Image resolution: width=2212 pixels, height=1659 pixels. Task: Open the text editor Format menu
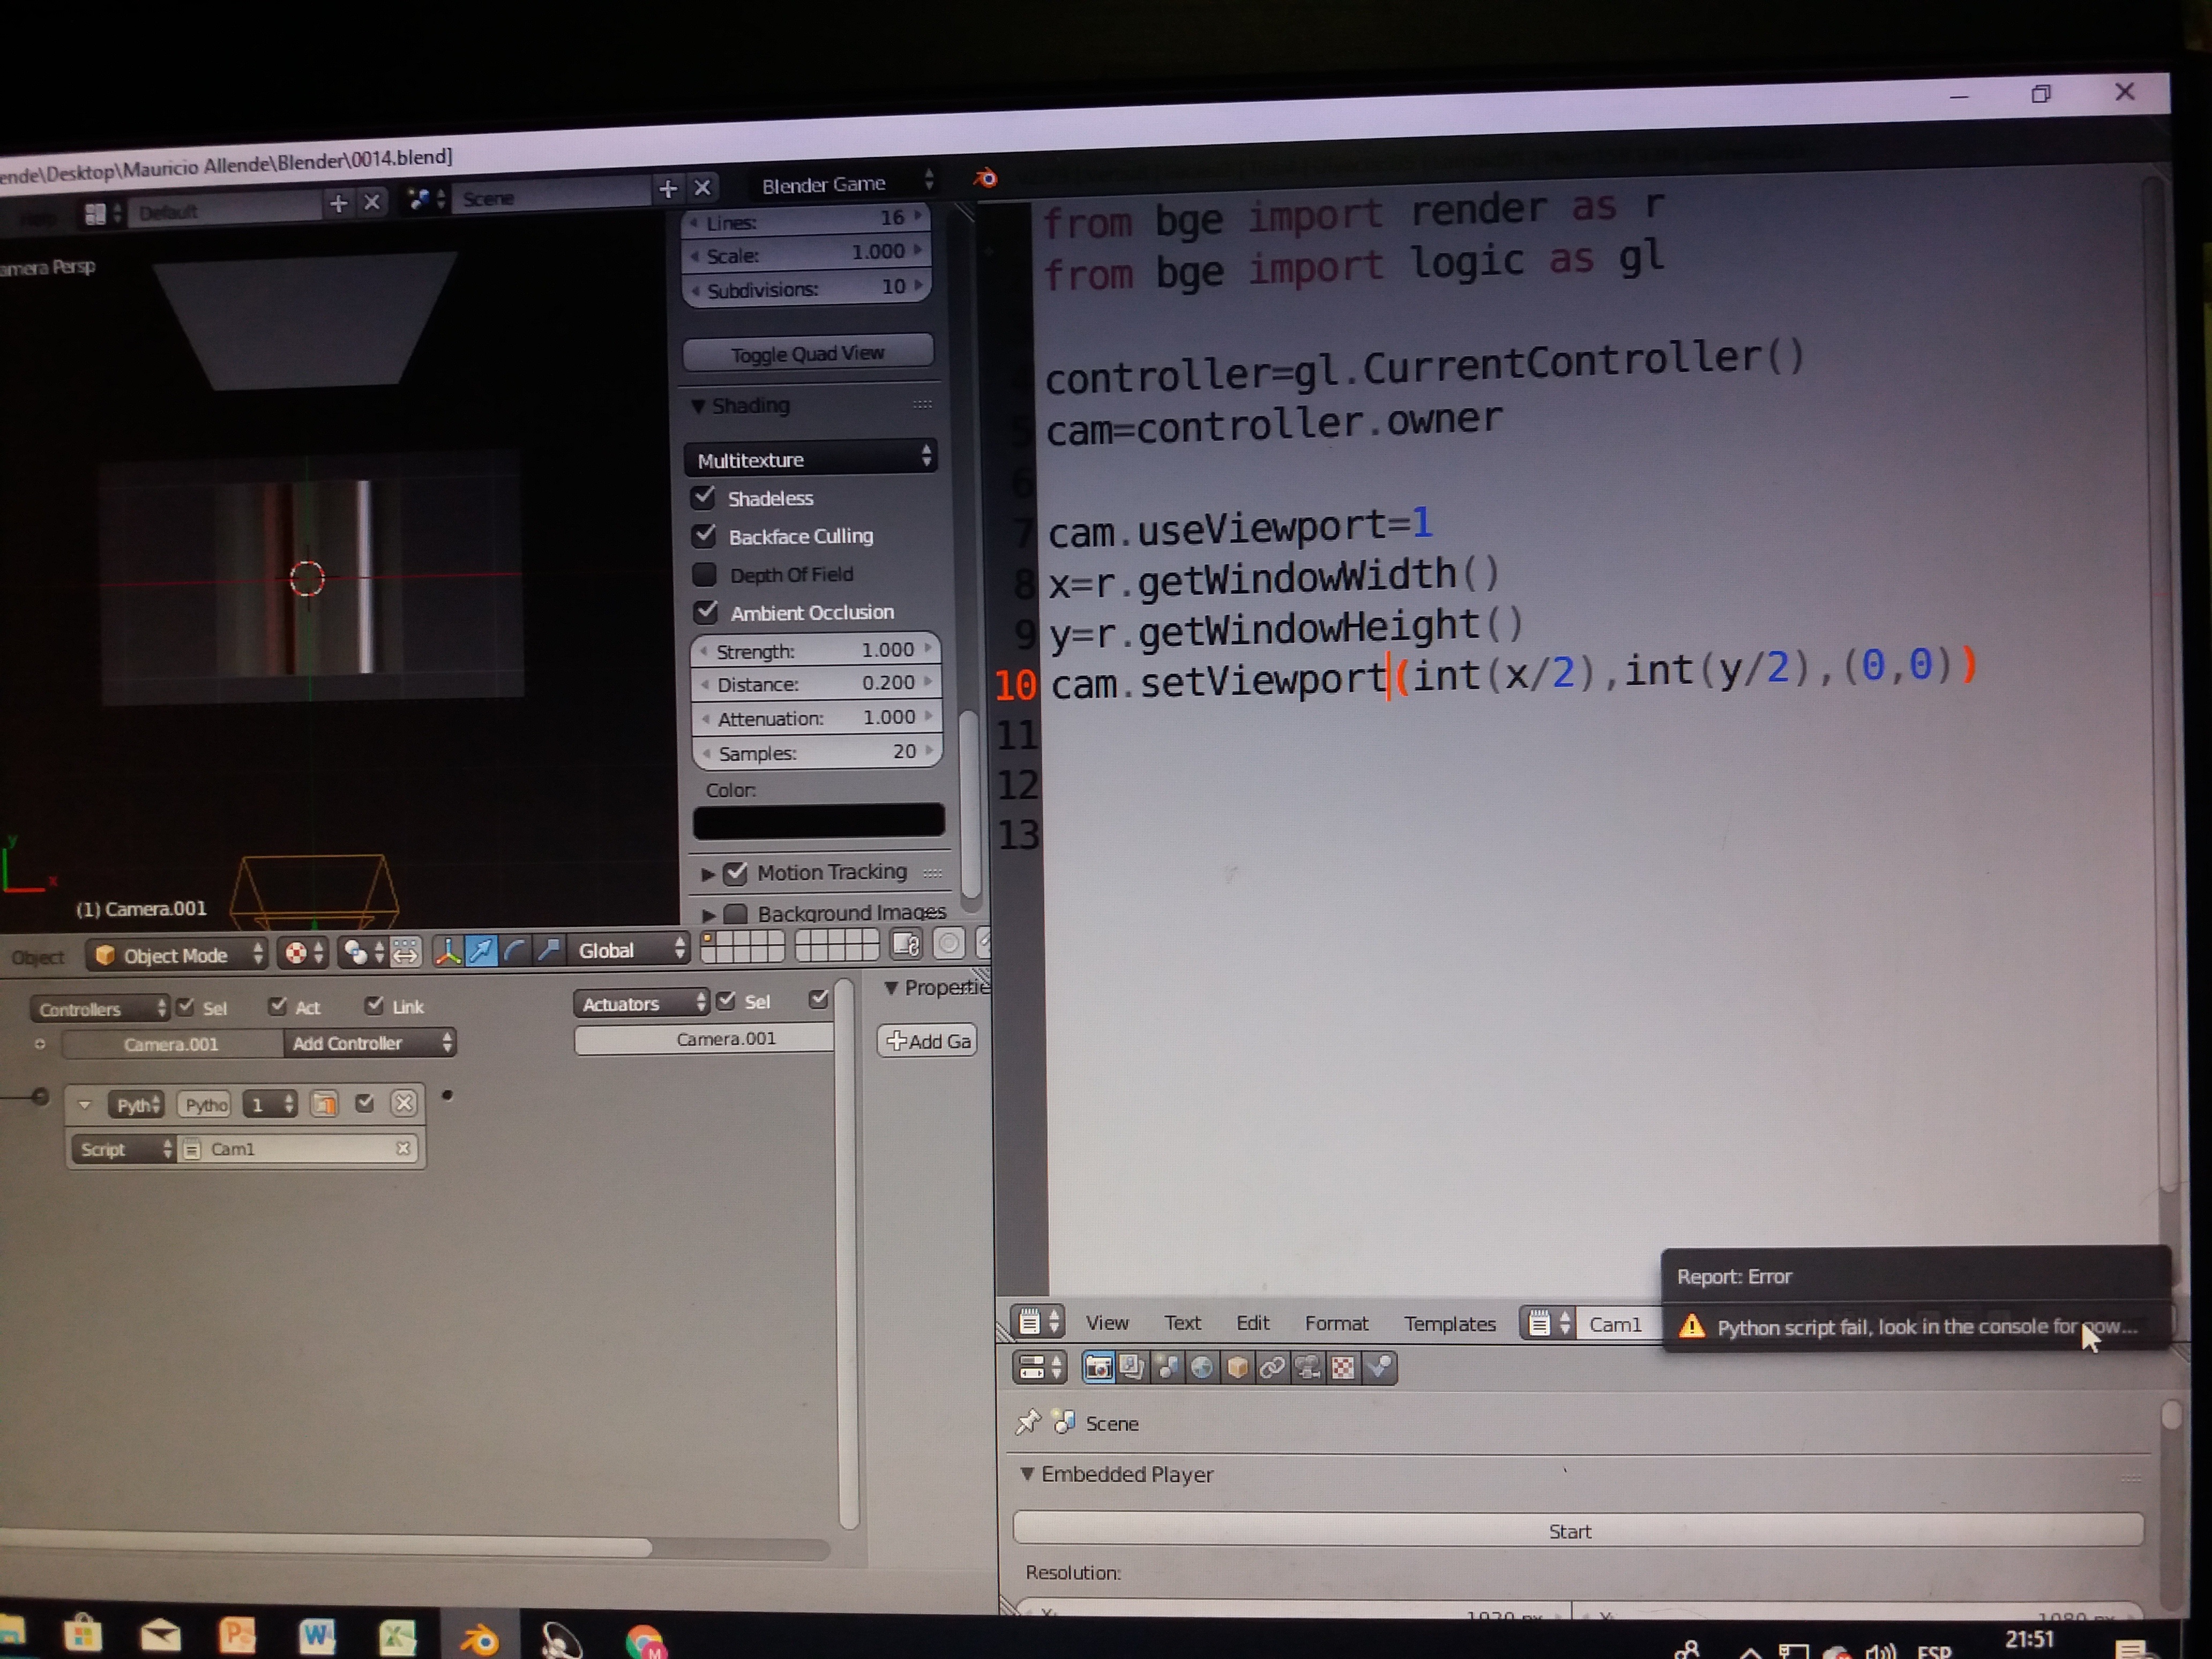[x=1336, y=1323]
